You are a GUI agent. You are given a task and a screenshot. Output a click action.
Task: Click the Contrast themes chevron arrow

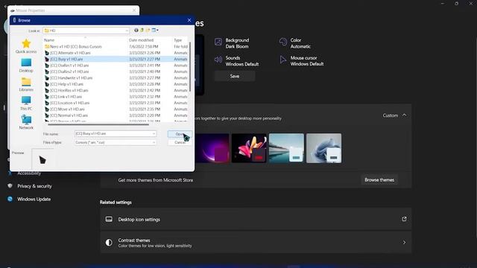[x=404, y=243]
